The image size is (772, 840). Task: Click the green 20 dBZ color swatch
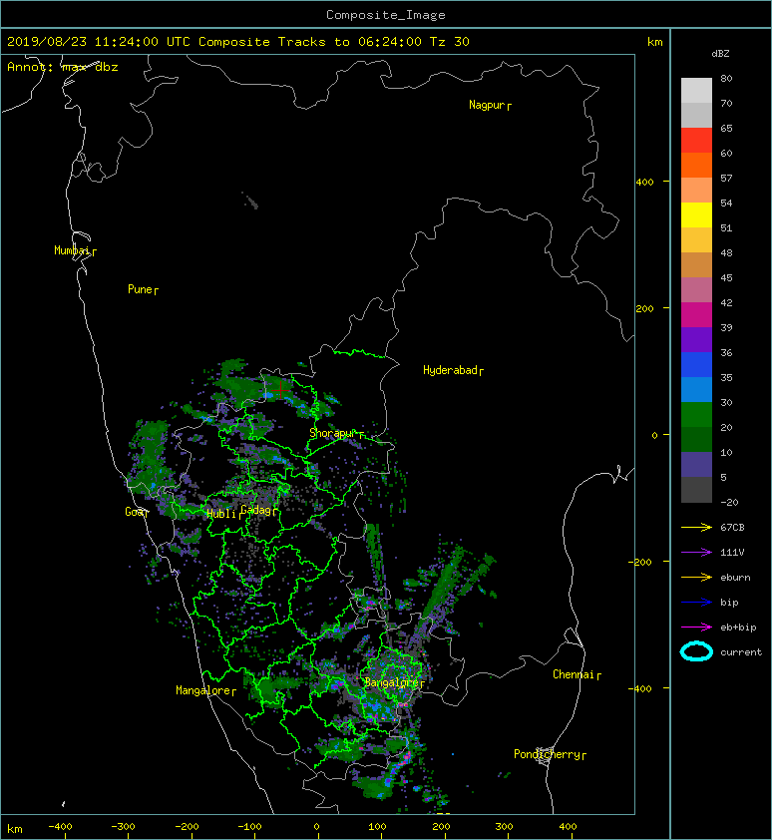(696, 414)
